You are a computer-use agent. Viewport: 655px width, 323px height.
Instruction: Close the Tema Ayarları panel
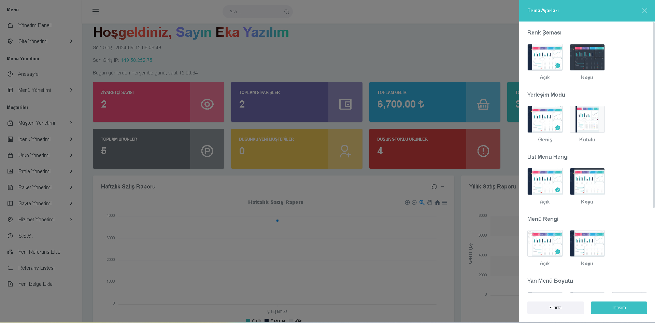click(x=645, y=11)
